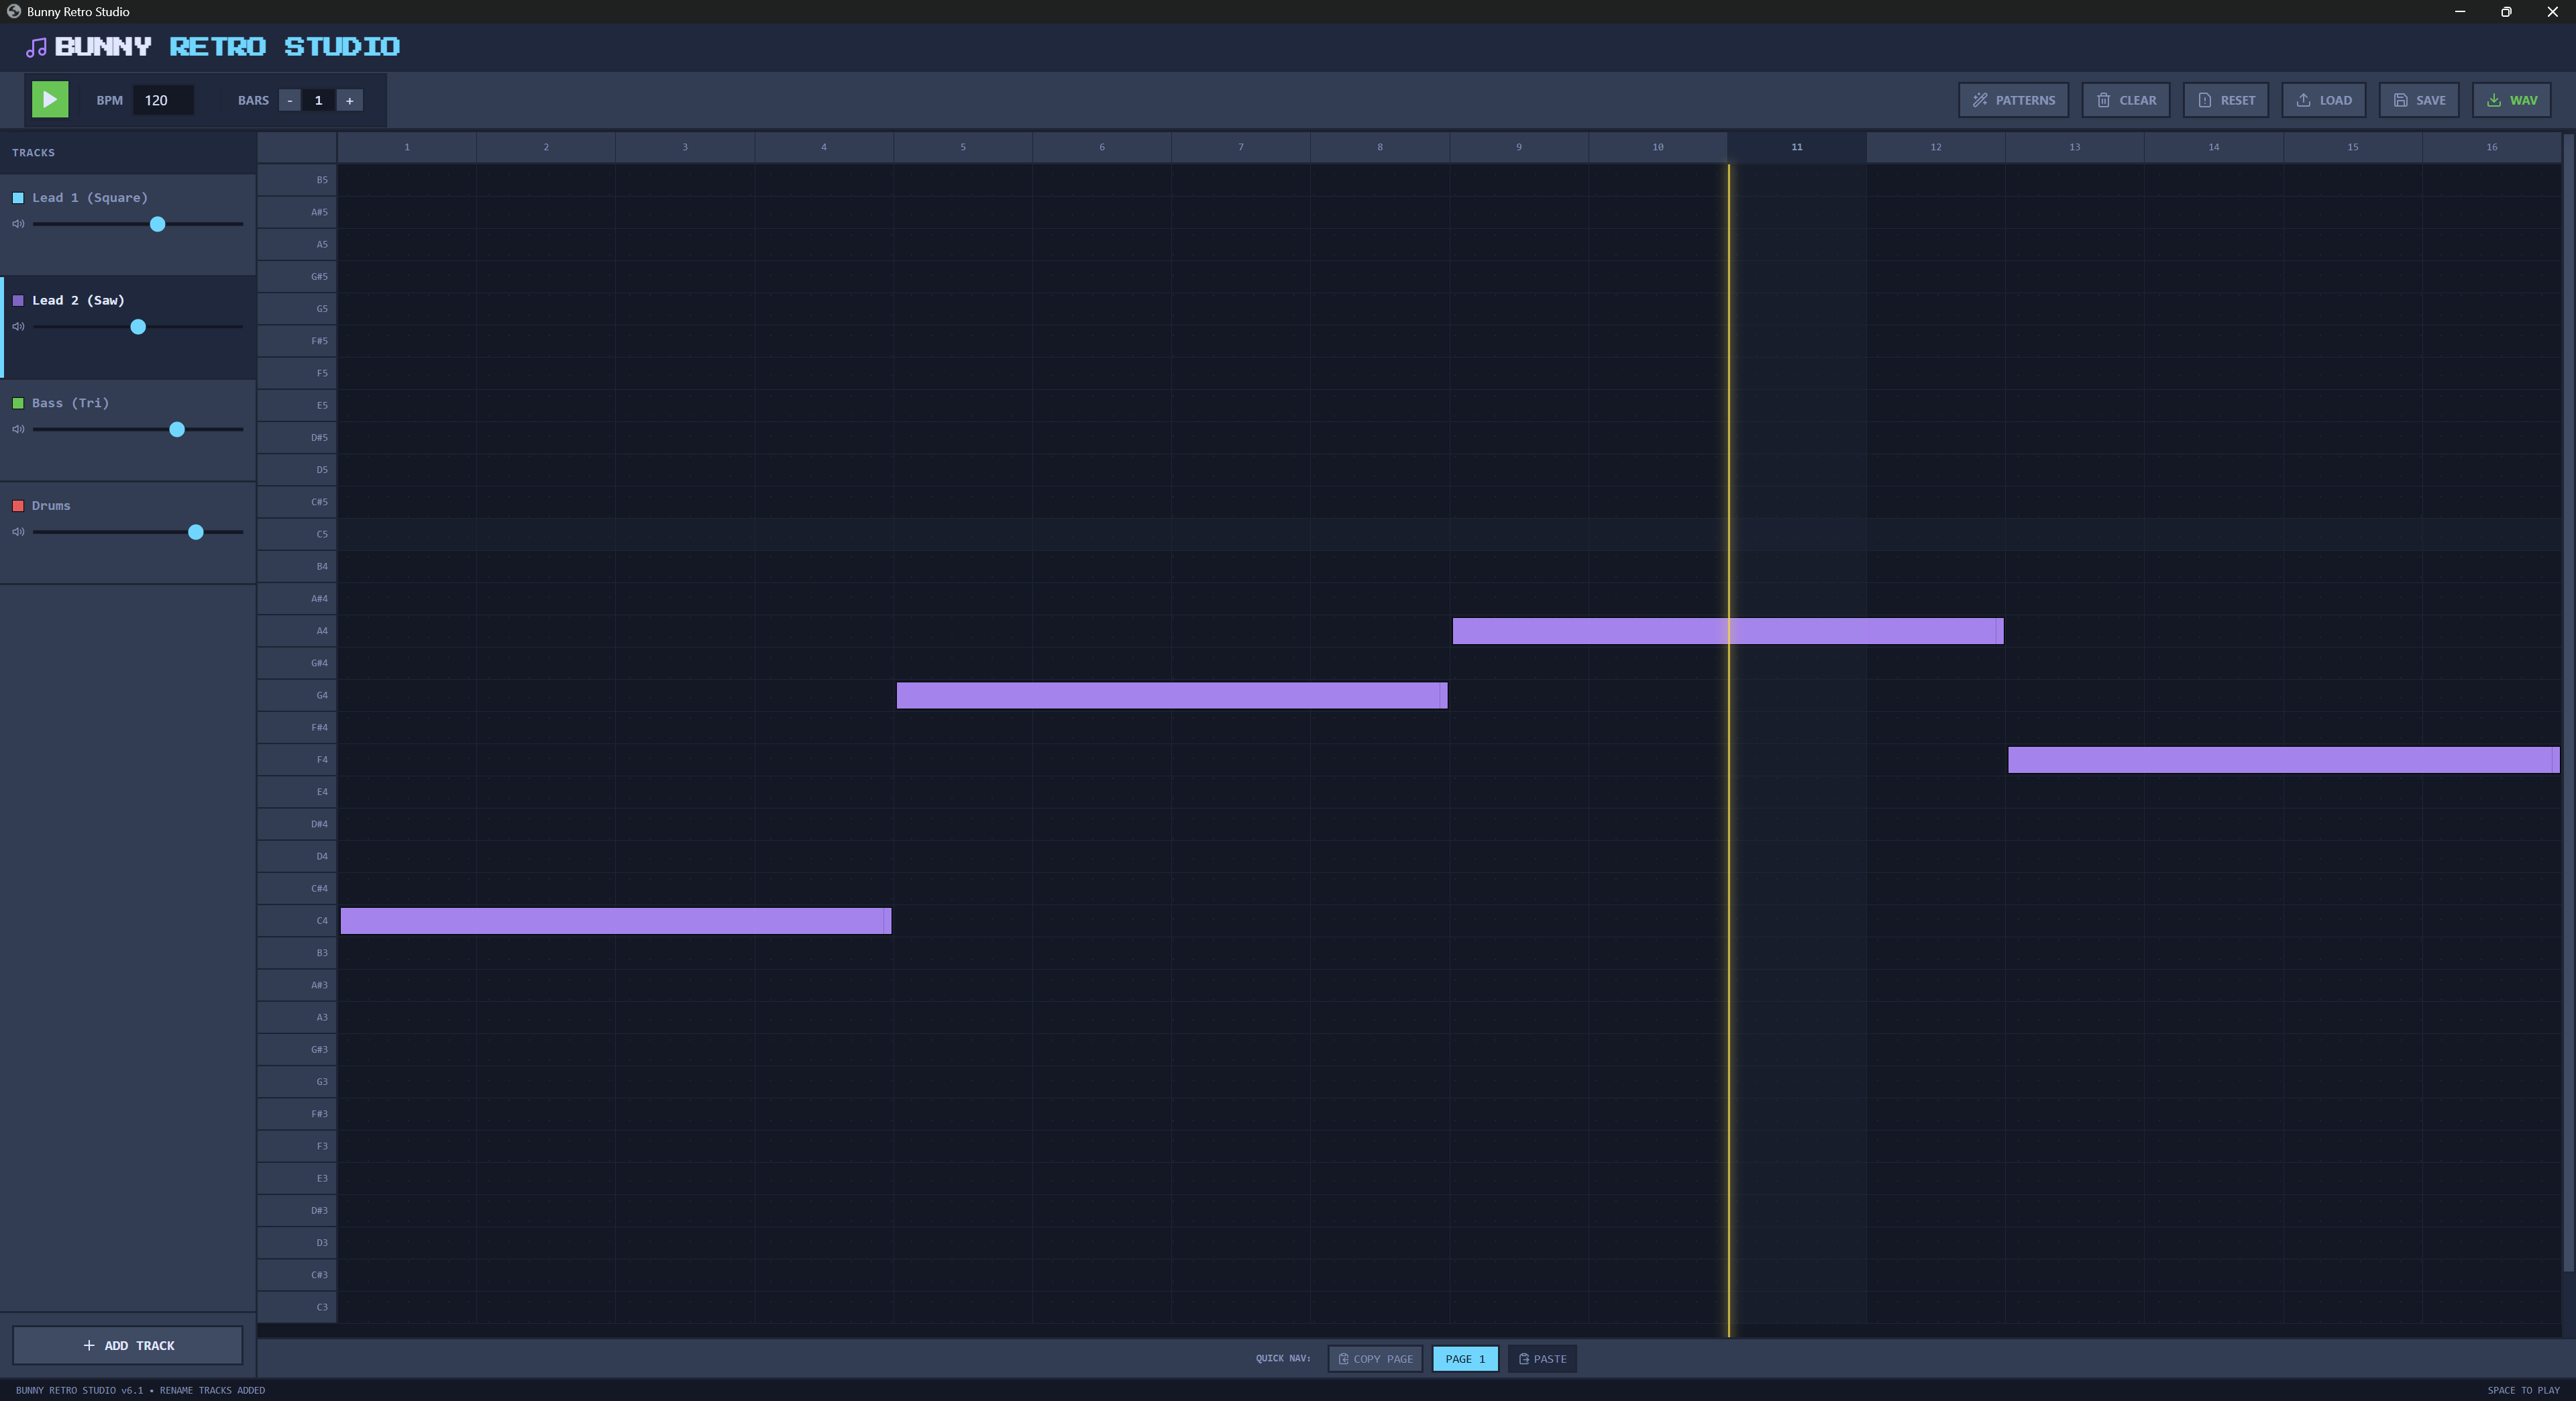Mute the Bass track via its speaker icon
This screenshot has width=2576, height=1401.
(x=18, y=429)
